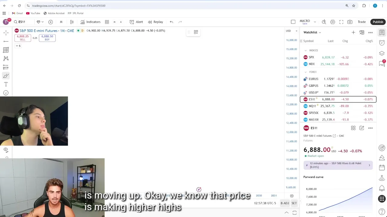Select SPX row in the watchlist
Image resolution: width=387 pixels, height=217 pixels.
338,57
